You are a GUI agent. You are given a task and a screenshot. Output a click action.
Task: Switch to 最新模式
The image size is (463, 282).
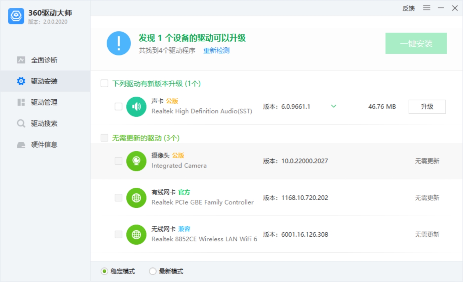[x=153, y=271]
